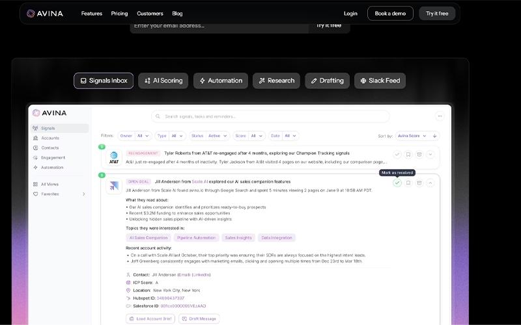Screen dimensions: 521x325
Task: Click the Try it free button in the navigation
Action: click(x=437, y=14)
